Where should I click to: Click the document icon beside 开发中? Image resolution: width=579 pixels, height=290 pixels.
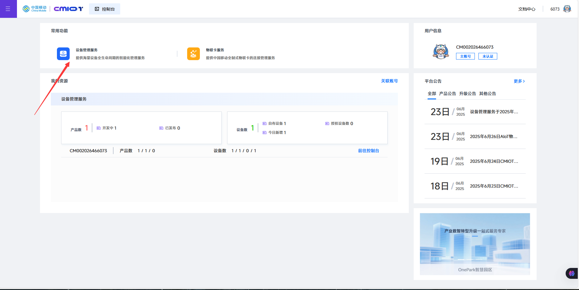[98, 128]
